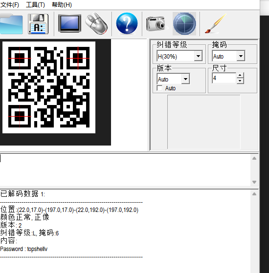Image resolution: width=269 pixels, height=273 pixels.
Task: Click the camera capture icon
Action: click(156, 24)
